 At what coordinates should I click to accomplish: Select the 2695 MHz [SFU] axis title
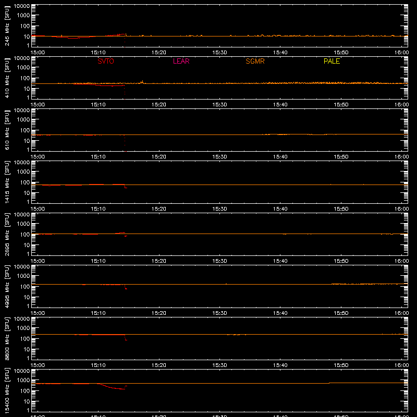point(7,234)
